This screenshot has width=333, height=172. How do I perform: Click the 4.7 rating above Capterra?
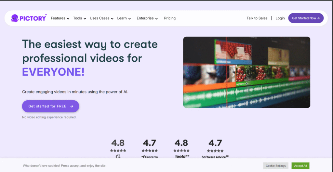(150, 143)
